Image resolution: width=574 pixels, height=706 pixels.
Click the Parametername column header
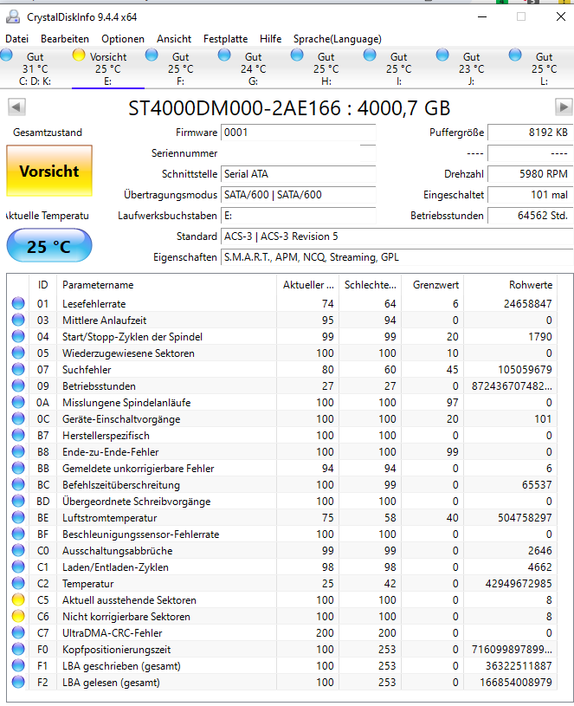click(x=166, y=285)
